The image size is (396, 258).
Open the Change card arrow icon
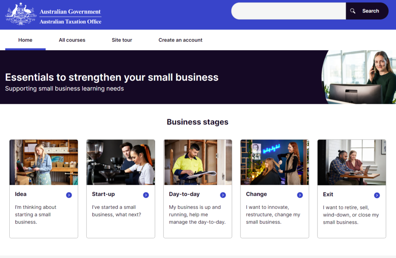coord(300,195)
